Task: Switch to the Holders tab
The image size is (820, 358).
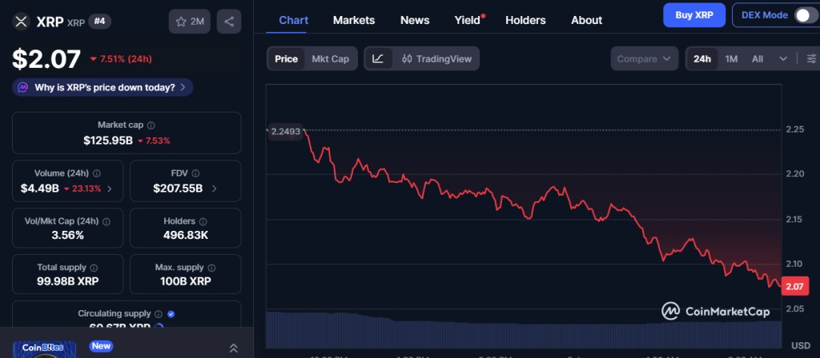Action: click(x=525, y=20)
